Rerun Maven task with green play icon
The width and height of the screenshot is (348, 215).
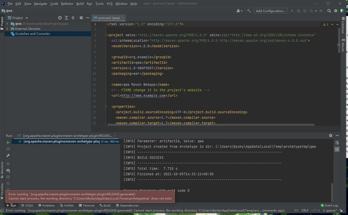pyautogui.click(x=8, y=142)
